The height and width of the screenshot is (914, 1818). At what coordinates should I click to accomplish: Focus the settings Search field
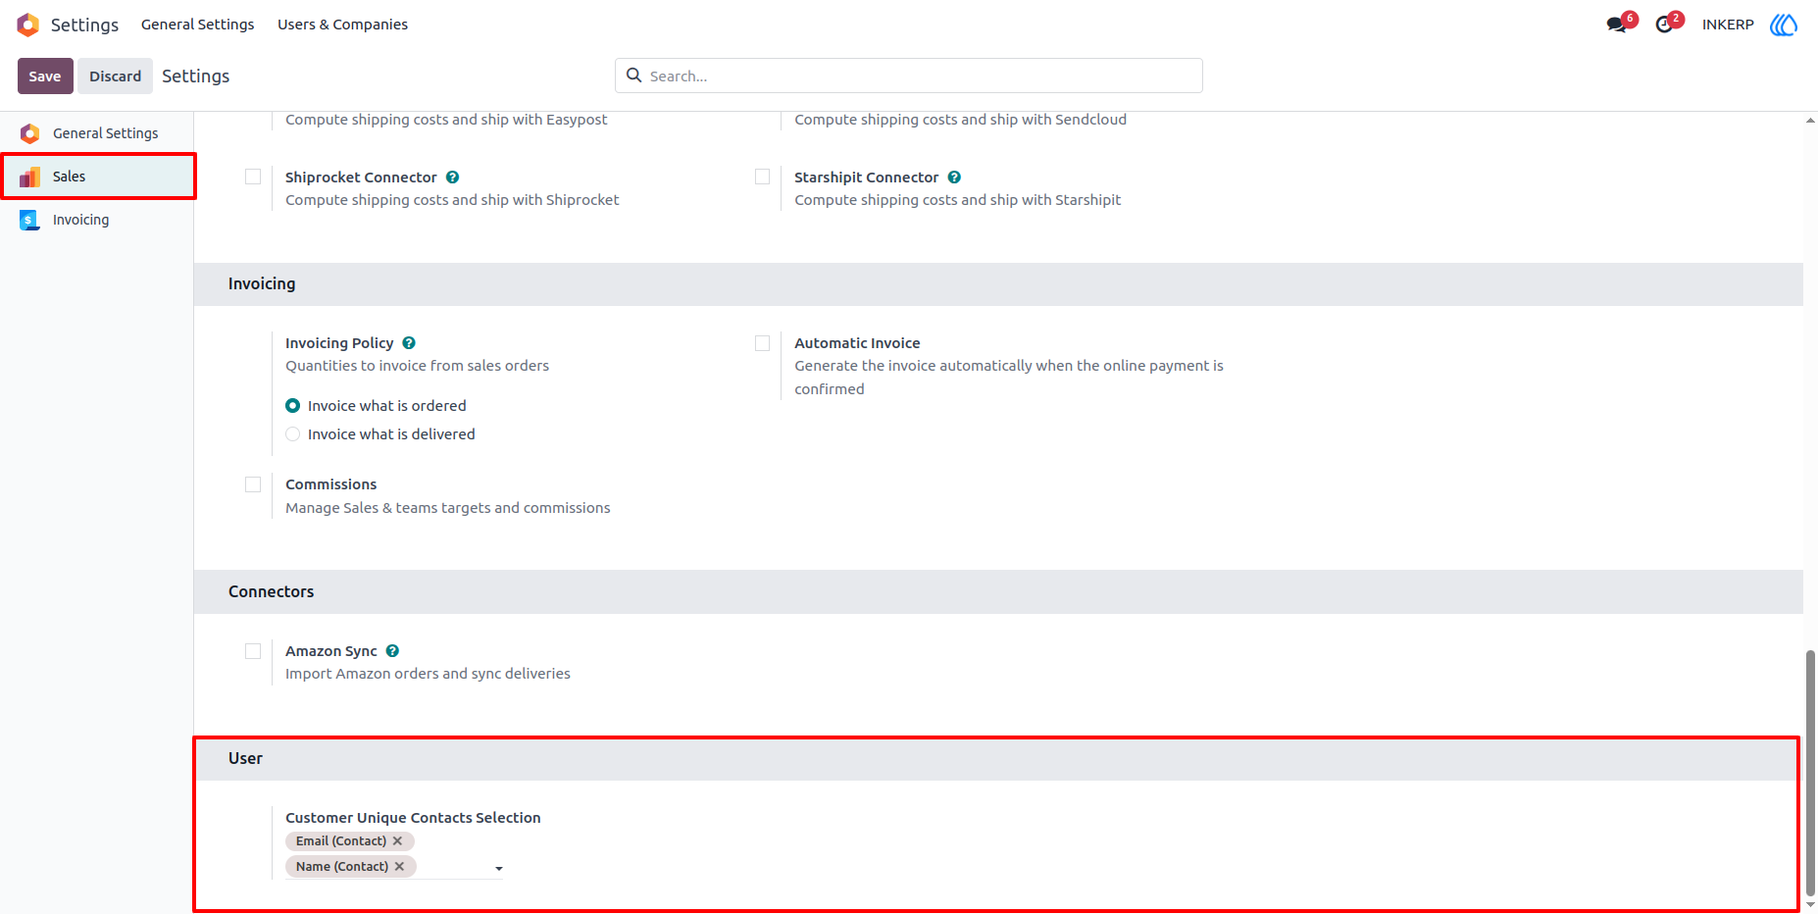click(908, 76)
